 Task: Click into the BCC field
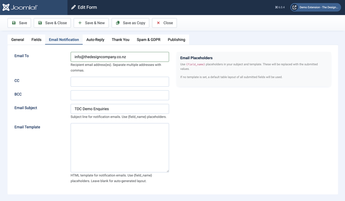tap(119, 95)
